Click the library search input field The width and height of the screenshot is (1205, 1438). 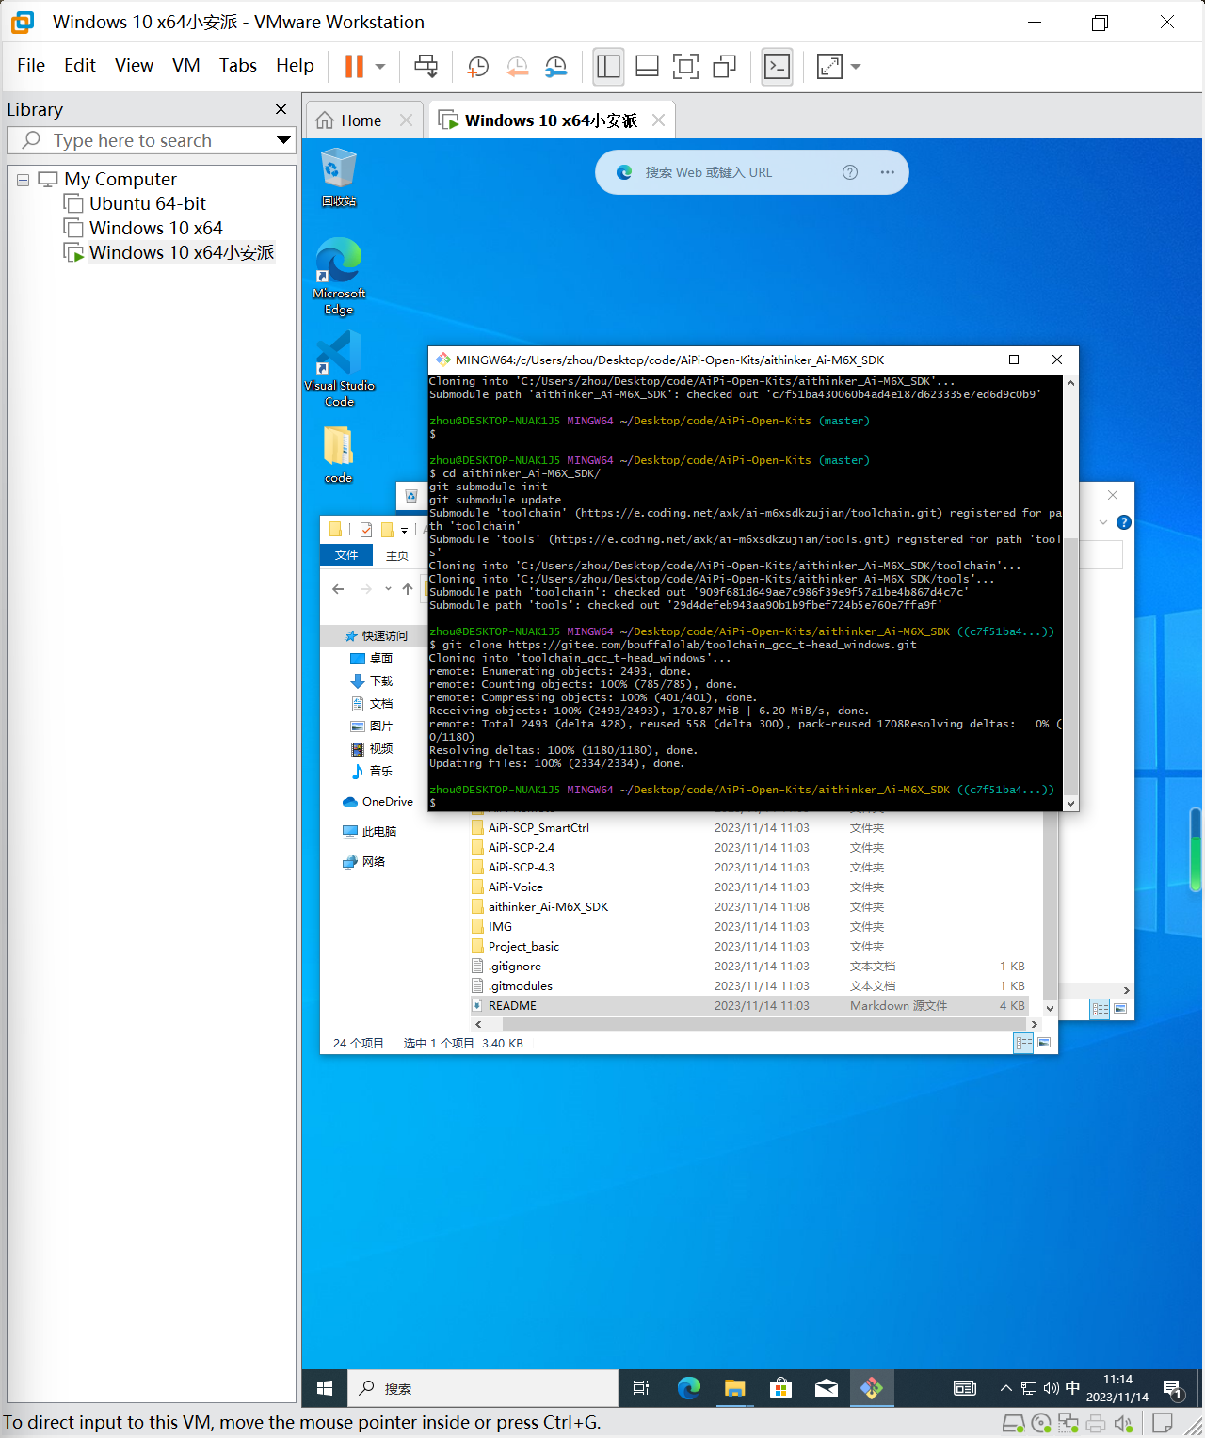151,140
